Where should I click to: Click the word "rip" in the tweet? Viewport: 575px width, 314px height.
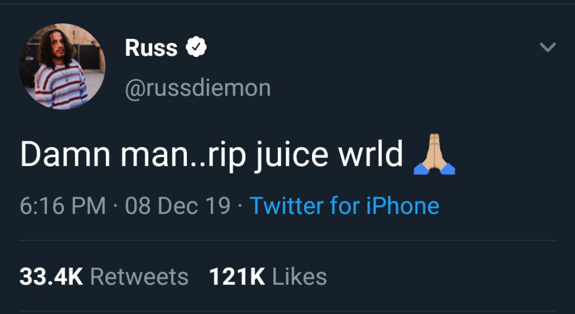click(220, 155)
